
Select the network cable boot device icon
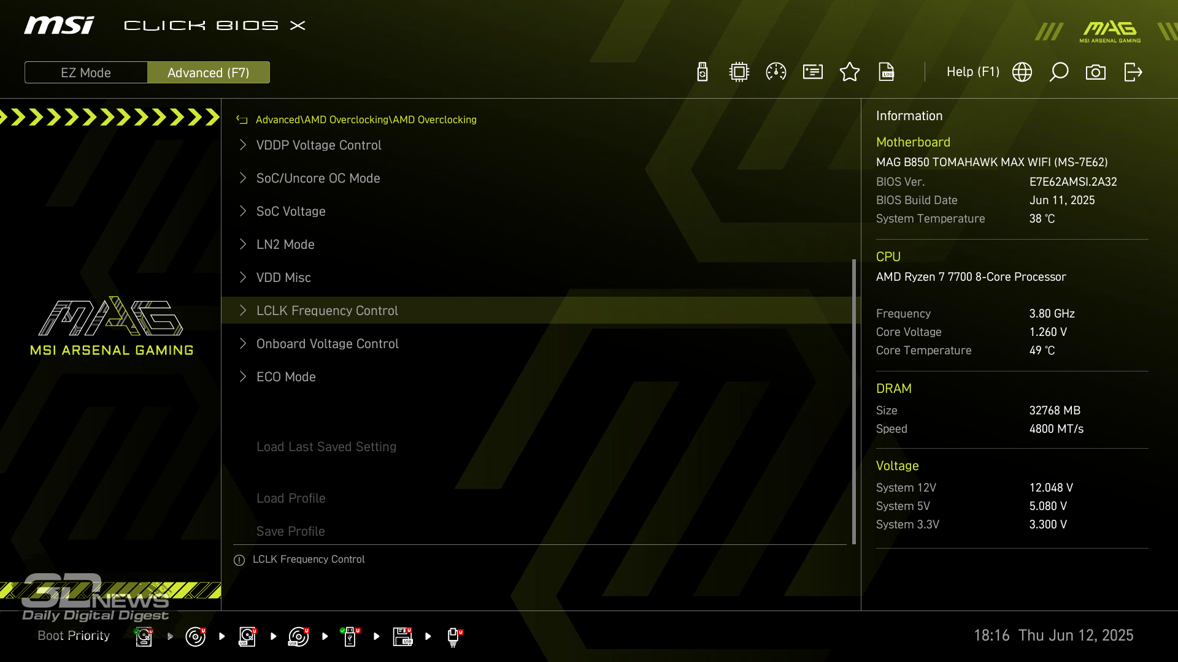coord(454,637)
